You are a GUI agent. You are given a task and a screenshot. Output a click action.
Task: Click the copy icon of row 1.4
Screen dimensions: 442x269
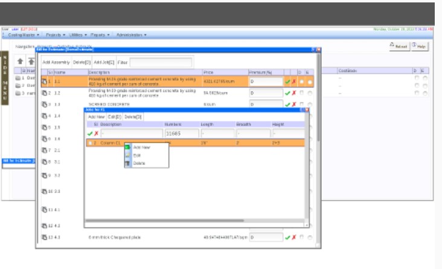[44, 115]
